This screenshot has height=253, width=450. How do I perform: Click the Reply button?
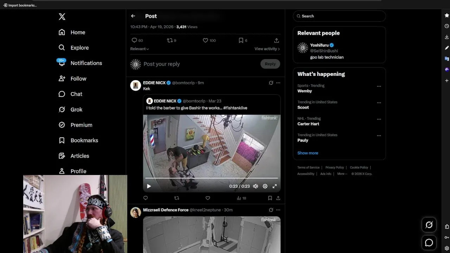(x=270, y=64)
